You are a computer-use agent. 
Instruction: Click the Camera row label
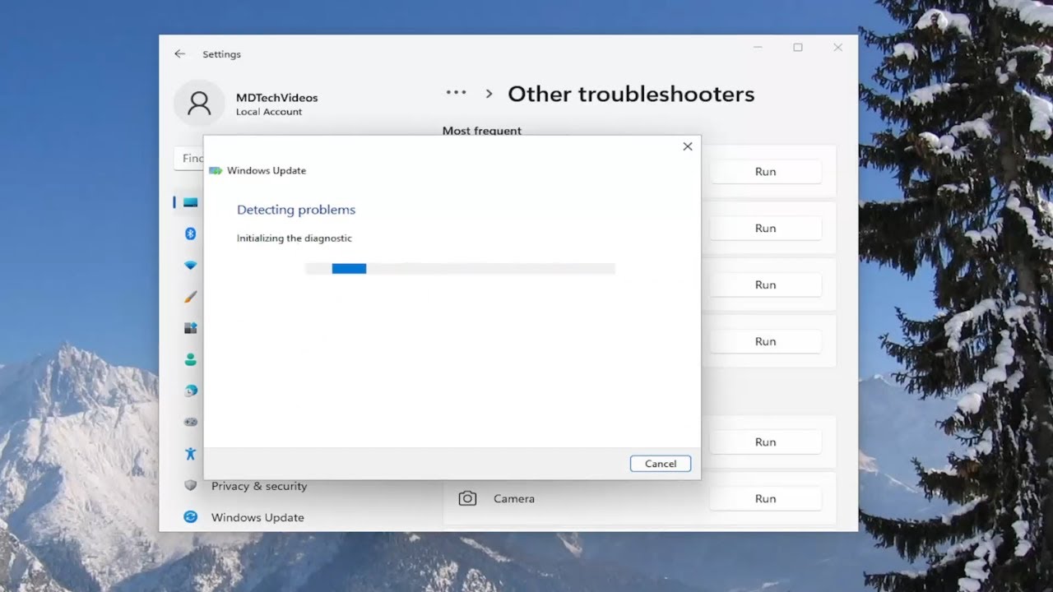point(514,498)
